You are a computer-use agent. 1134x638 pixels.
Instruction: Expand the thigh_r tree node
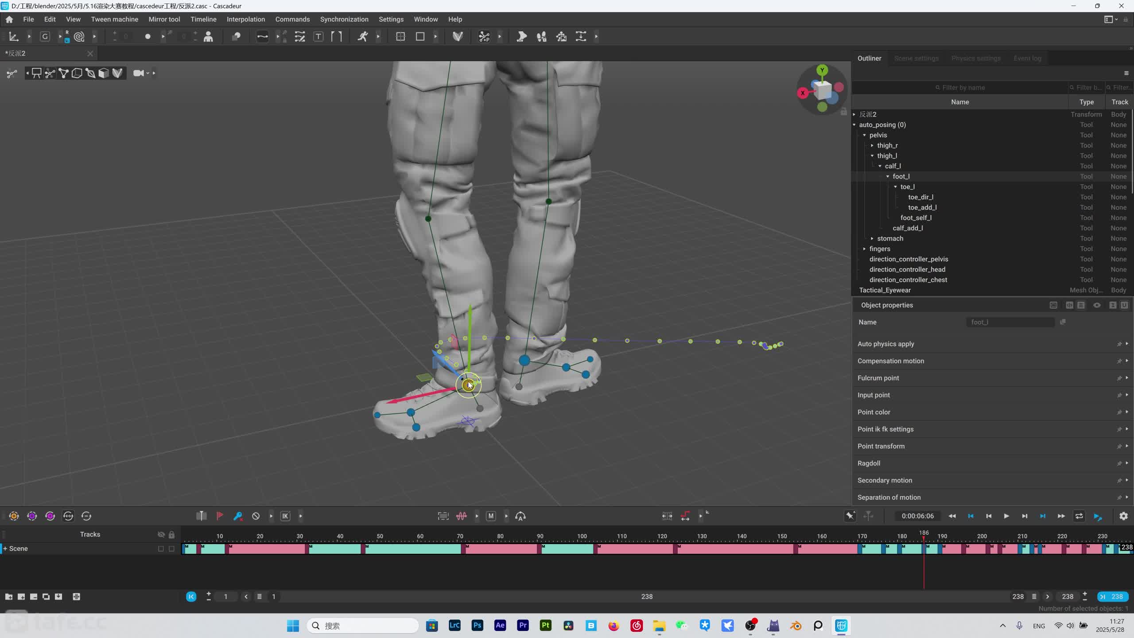[x=872, y=146]
